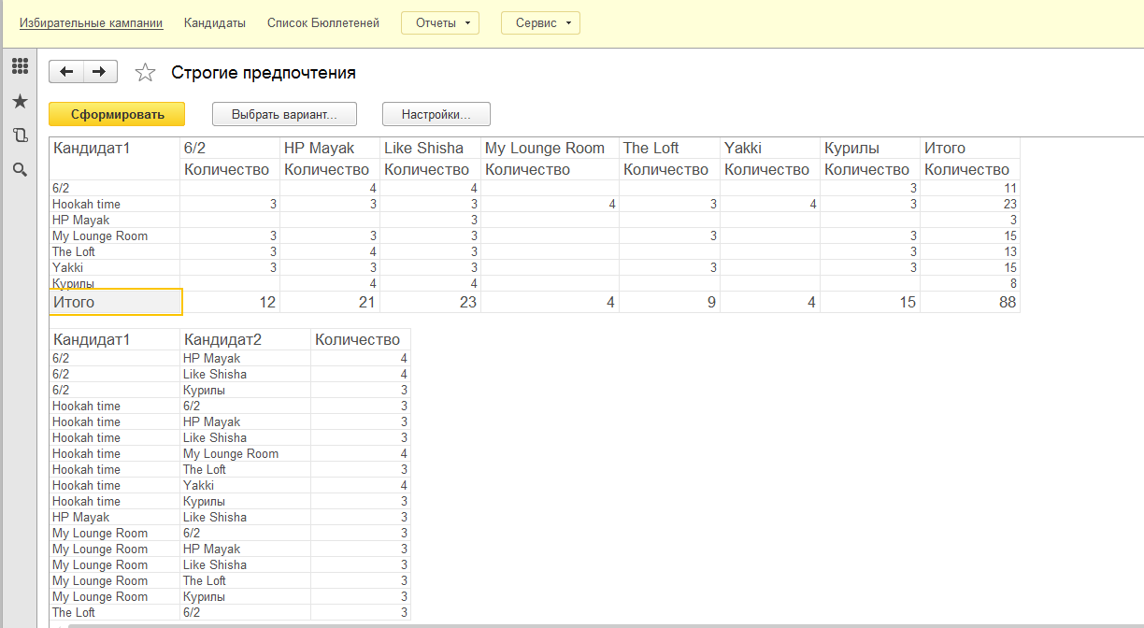
Task: Open the Отчеты dropdown menu
Action: point(440,22)
